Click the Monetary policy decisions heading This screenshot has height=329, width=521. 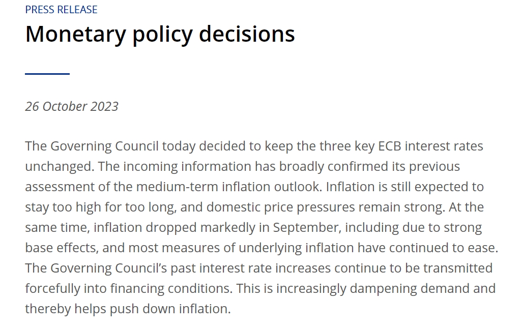pyautogui.click(x=160, y=34)
